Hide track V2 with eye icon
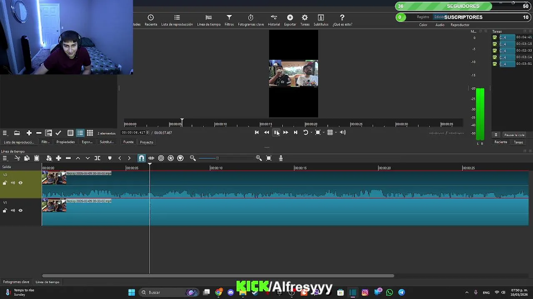Image resolution: width=533 pixels, height=299 pixels. click(20, 183)
